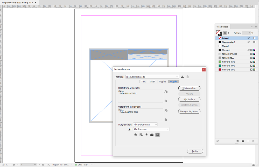Open change object format options (magnifier icon)
The height and width of the screenshot is (167, 259).
click(x=166, y=110)
